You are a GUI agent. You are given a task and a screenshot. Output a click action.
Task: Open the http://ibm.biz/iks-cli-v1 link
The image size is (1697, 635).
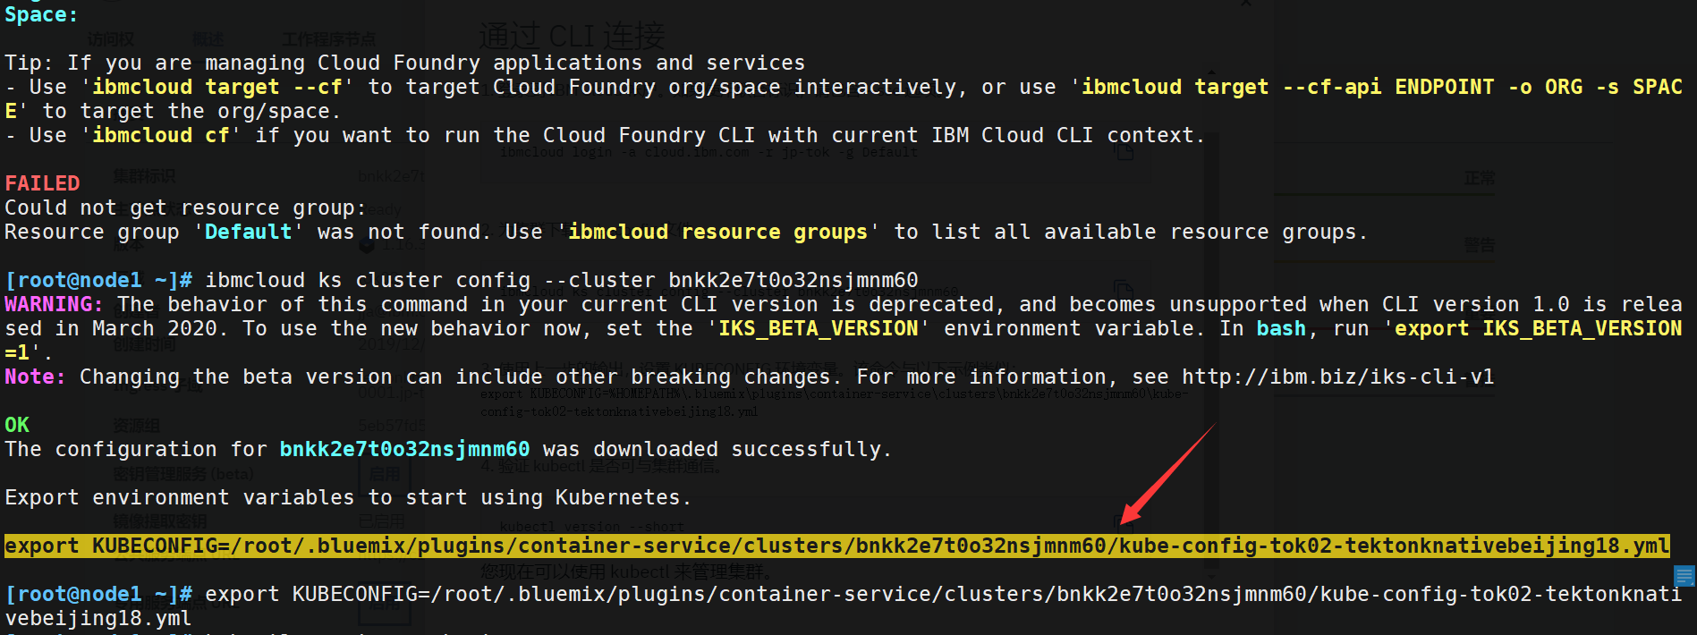coord(1337,377)
